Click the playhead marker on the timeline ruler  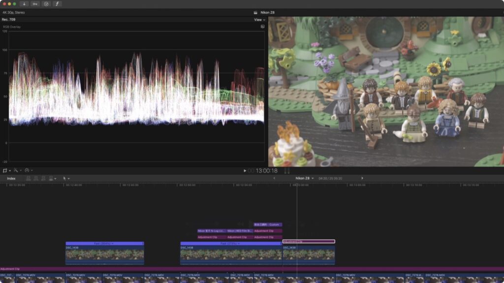tap(297, 185)
